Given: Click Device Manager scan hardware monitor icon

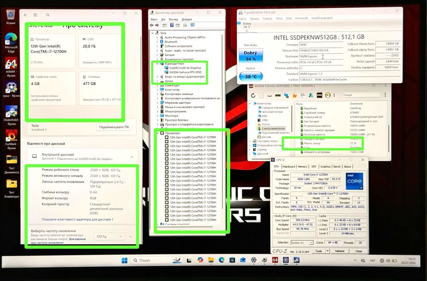Looking at the screenshot, I should 193,25.
